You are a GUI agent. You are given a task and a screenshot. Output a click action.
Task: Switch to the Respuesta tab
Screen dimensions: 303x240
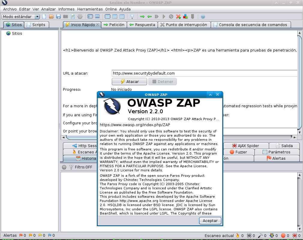(x=142, y=25)
